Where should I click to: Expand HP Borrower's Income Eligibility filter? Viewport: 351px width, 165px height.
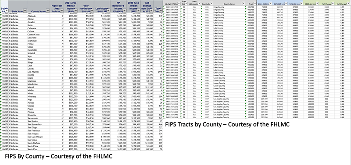click(124, 11)
